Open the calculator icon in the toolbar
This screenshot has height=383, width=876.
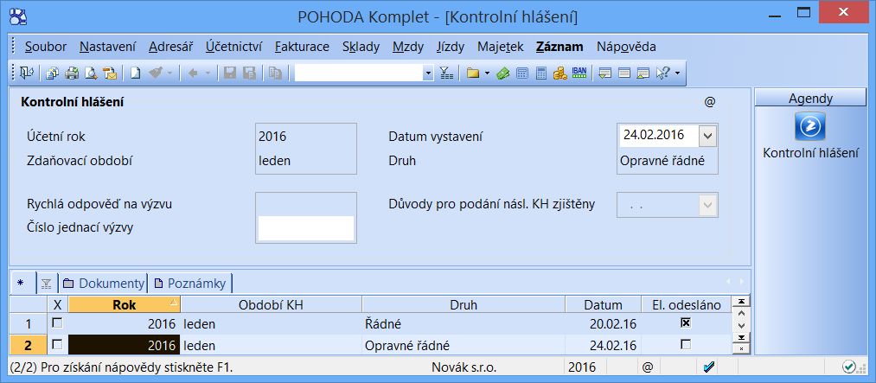pyautogui.click(x=540, y=73)
